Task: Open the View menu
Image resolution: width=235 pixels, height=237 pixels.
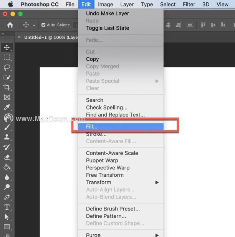Action: click(x=222, y=4)
